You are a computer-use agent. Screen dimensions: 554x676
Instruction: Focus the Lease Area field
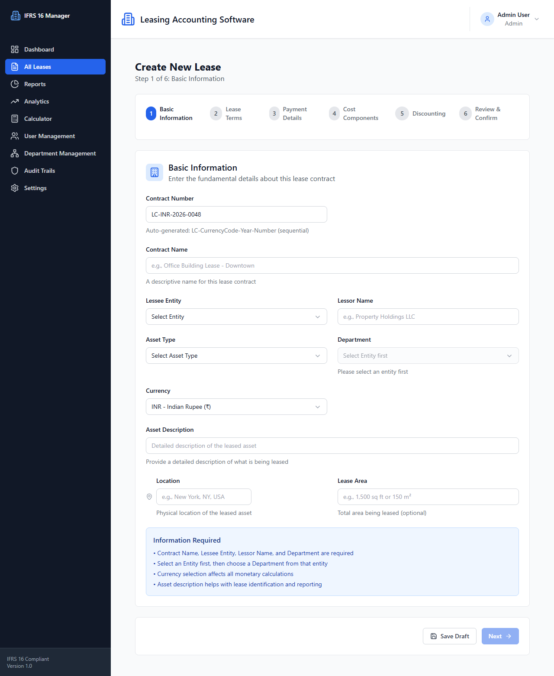(428, 497)
